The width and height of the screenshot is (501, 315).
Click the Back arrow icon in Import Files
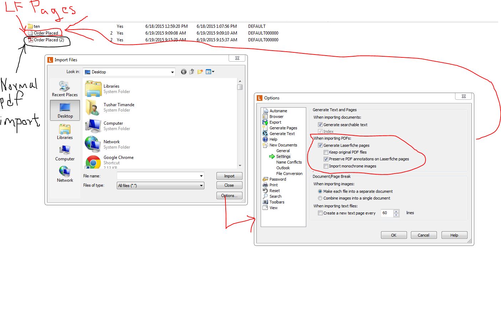[x=184, y=72]
